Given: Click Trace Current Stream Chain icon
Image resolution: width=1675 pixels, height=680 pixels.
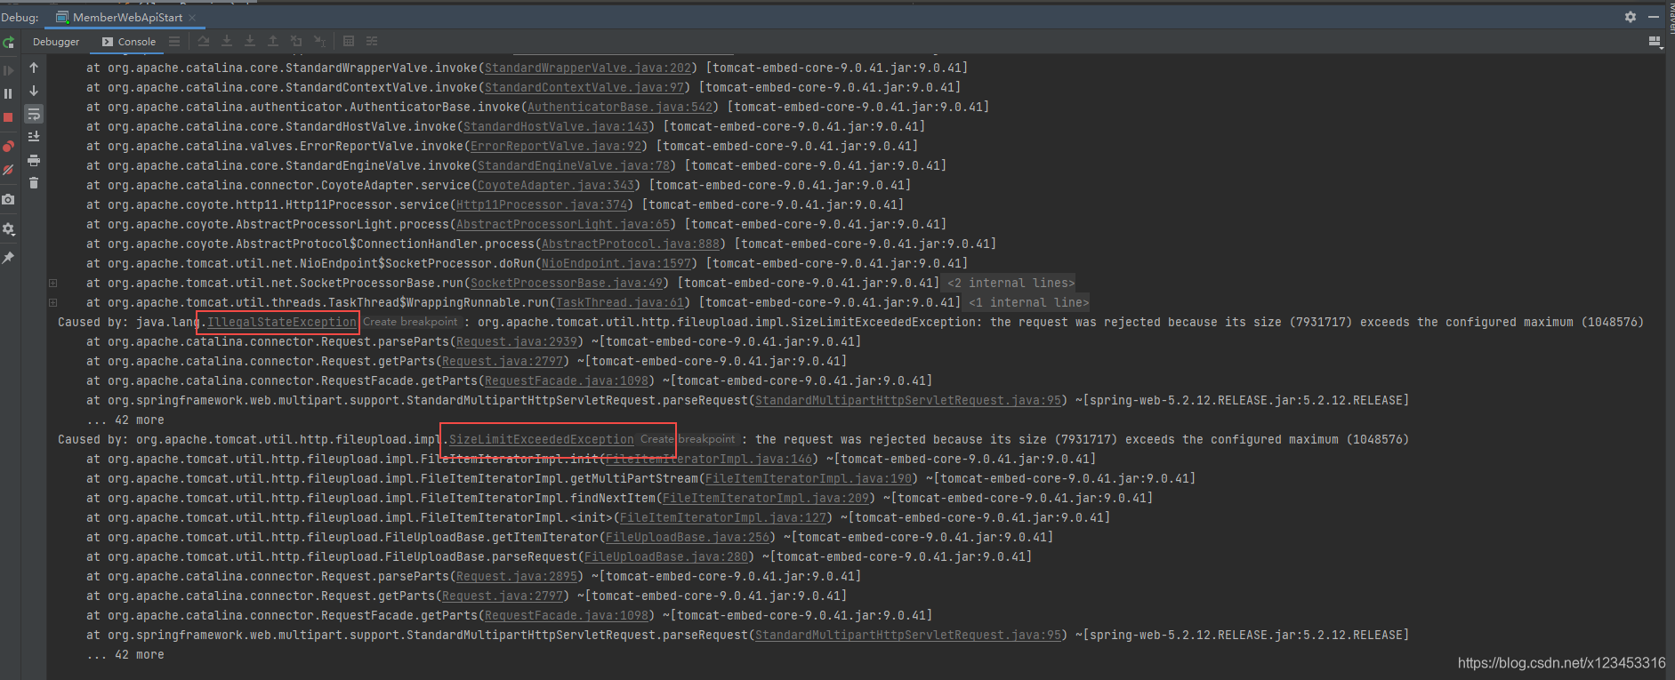Looking at the screenshot, I should click(x=372, y=41).
